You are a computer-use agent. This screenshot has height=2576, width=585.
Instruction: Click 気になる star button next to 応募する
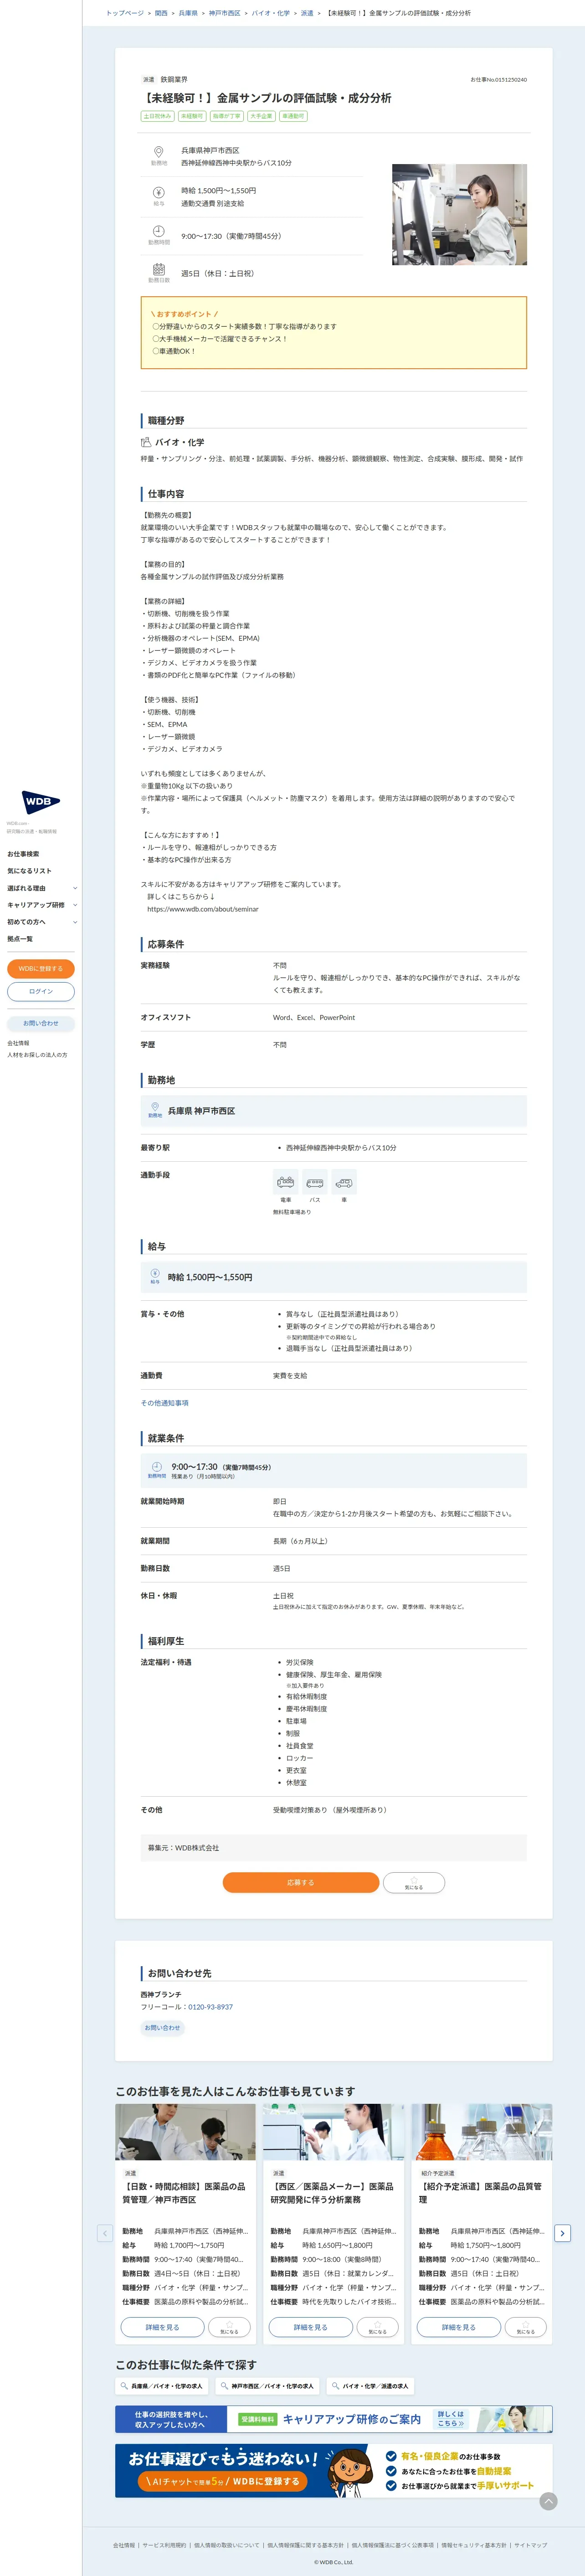(414, 1883)
